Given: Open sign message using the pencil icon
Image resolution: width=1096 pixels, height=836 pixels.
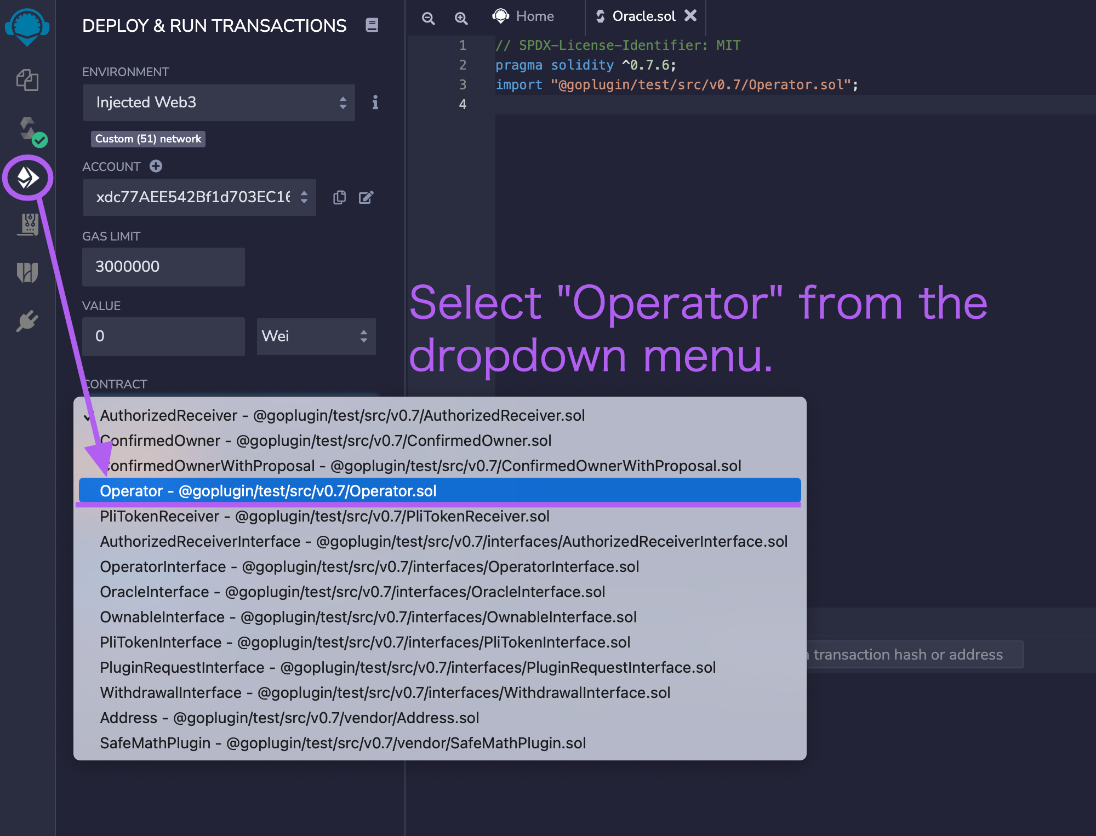Looking at the screenshot, I should [x=367, y=198].
